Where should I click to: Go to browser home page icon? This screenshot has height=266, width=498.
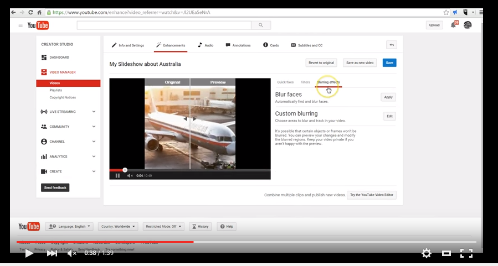click(39, 12)
